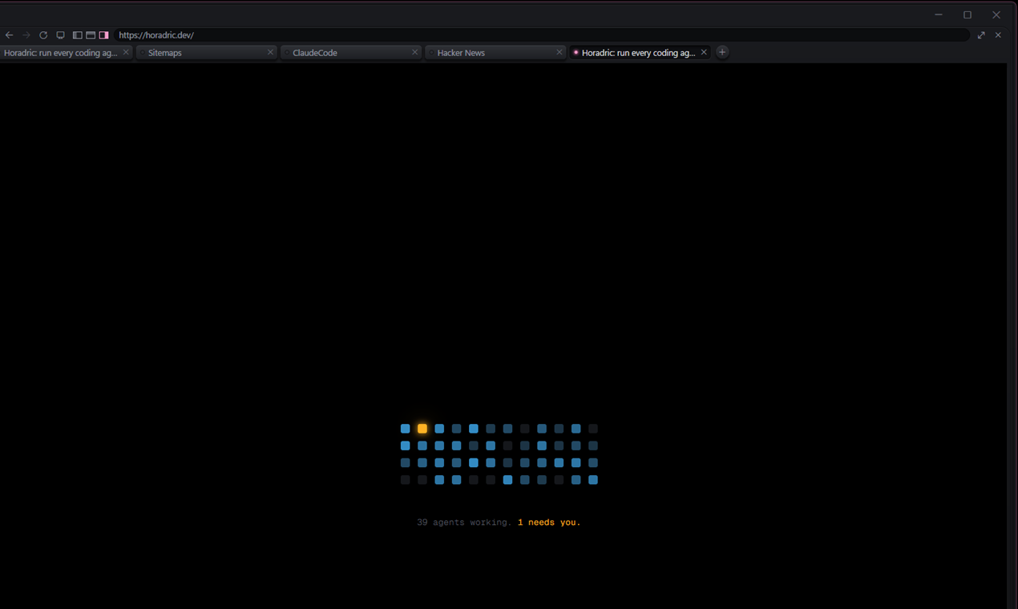
Task: Click the "1 needs you." text
Action: (549, 522)
